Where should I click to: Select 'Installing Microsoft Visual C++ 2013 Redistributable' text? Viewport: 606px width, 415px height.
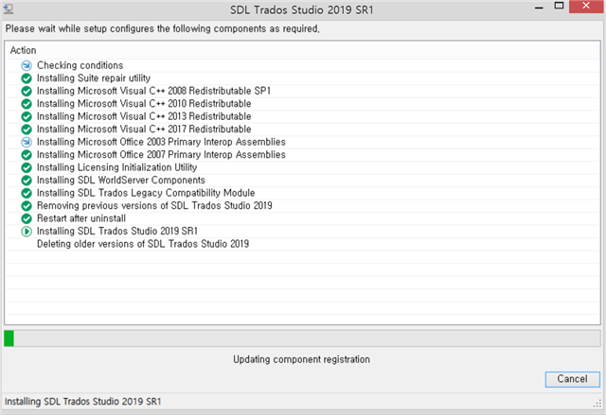144,116
